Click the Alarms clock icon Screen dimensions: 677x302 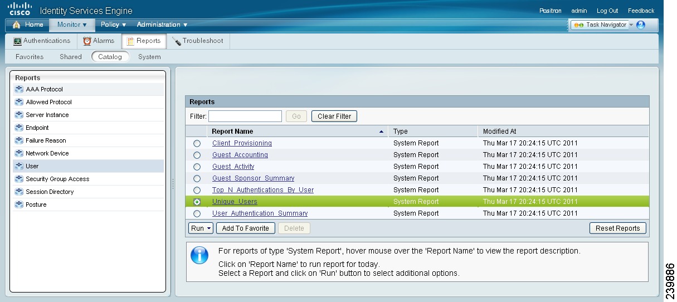[87, 41]
